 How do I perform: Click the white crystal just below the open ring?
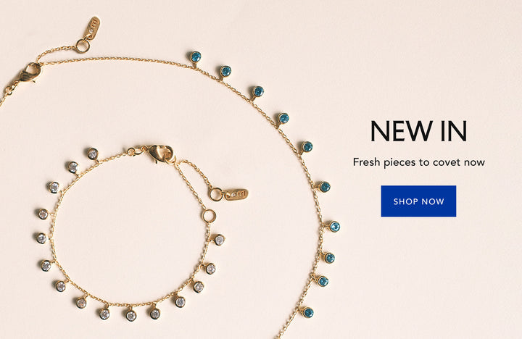[x=219, y=240]
